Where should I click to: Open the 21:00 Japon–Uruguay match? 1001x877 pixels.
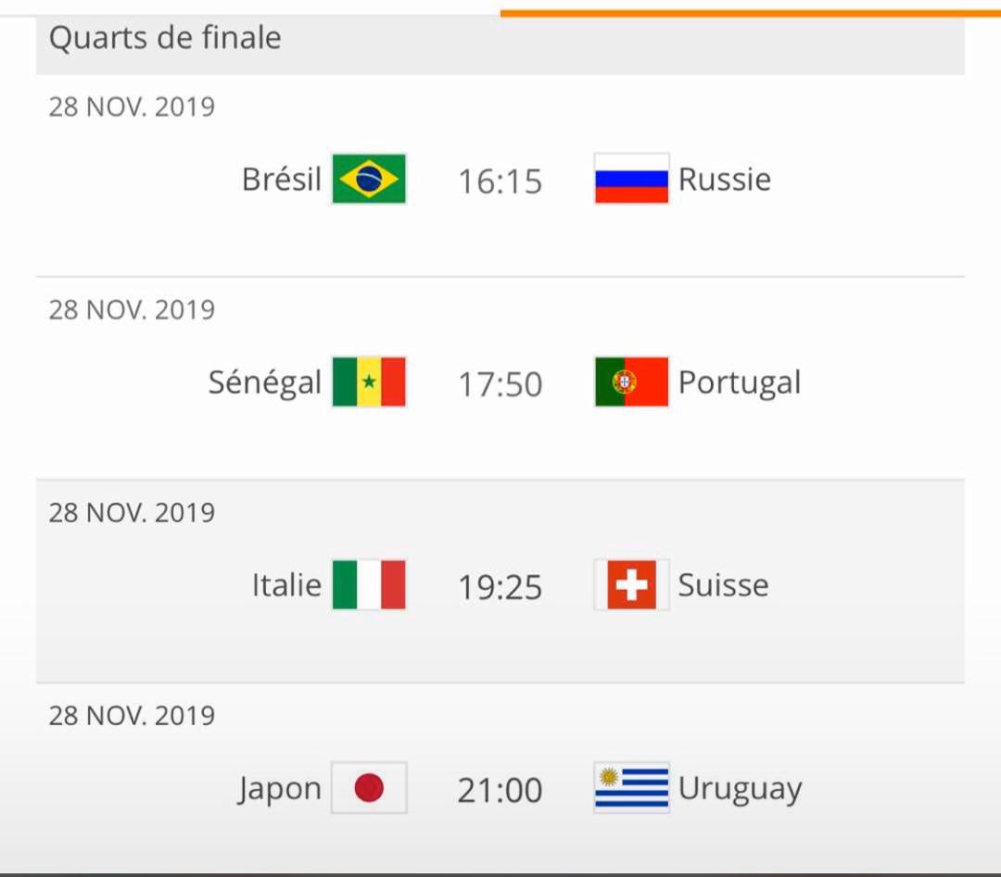click(500, 790)
